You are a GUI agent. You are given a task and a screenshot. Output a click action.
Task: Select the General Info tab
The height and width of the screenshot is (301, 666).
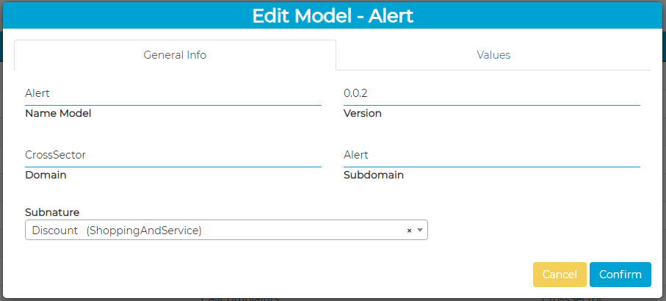pyautogui.click(x=175, y=55)
